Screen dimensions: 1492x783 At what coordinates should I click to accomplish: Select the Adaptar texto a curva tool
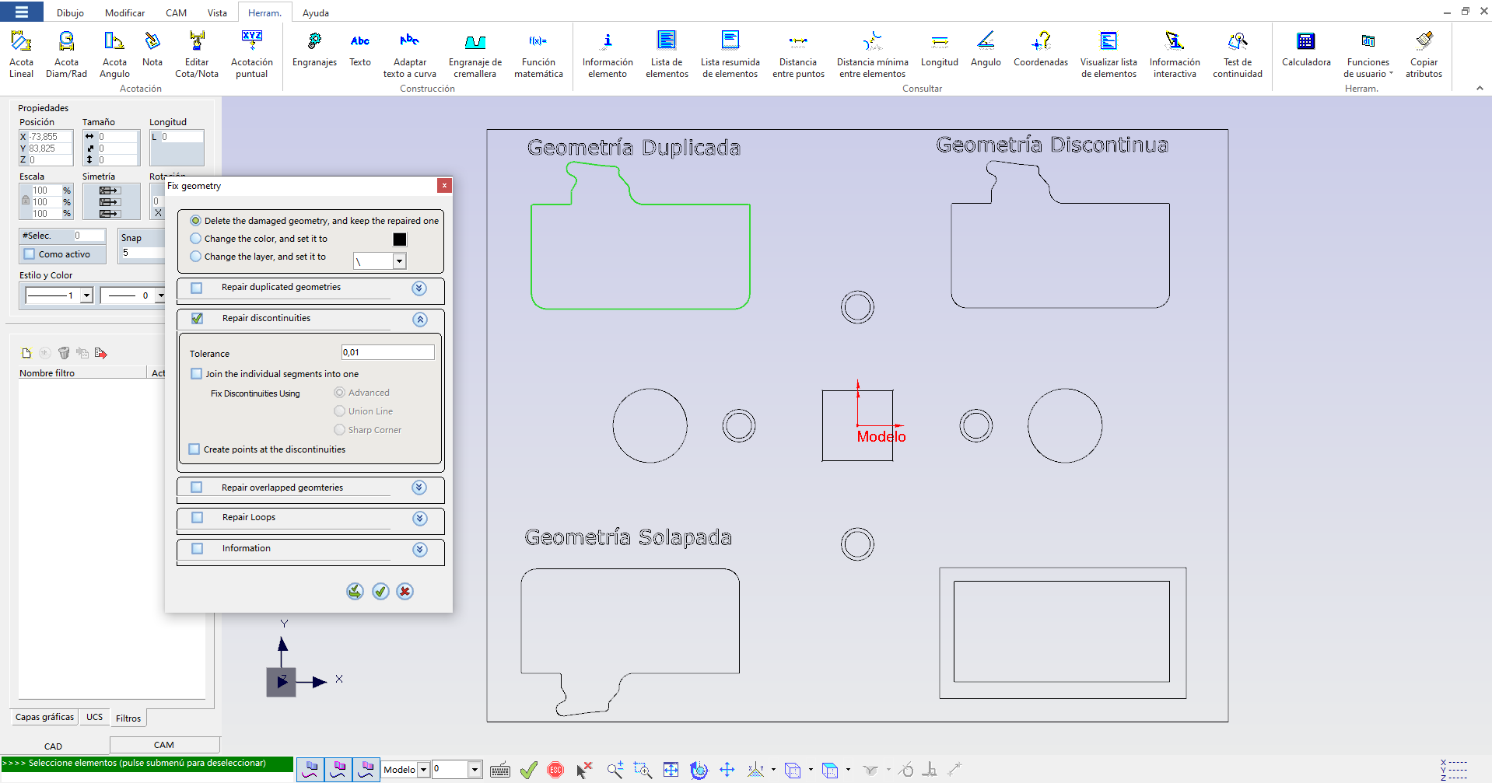coord(408,53)
